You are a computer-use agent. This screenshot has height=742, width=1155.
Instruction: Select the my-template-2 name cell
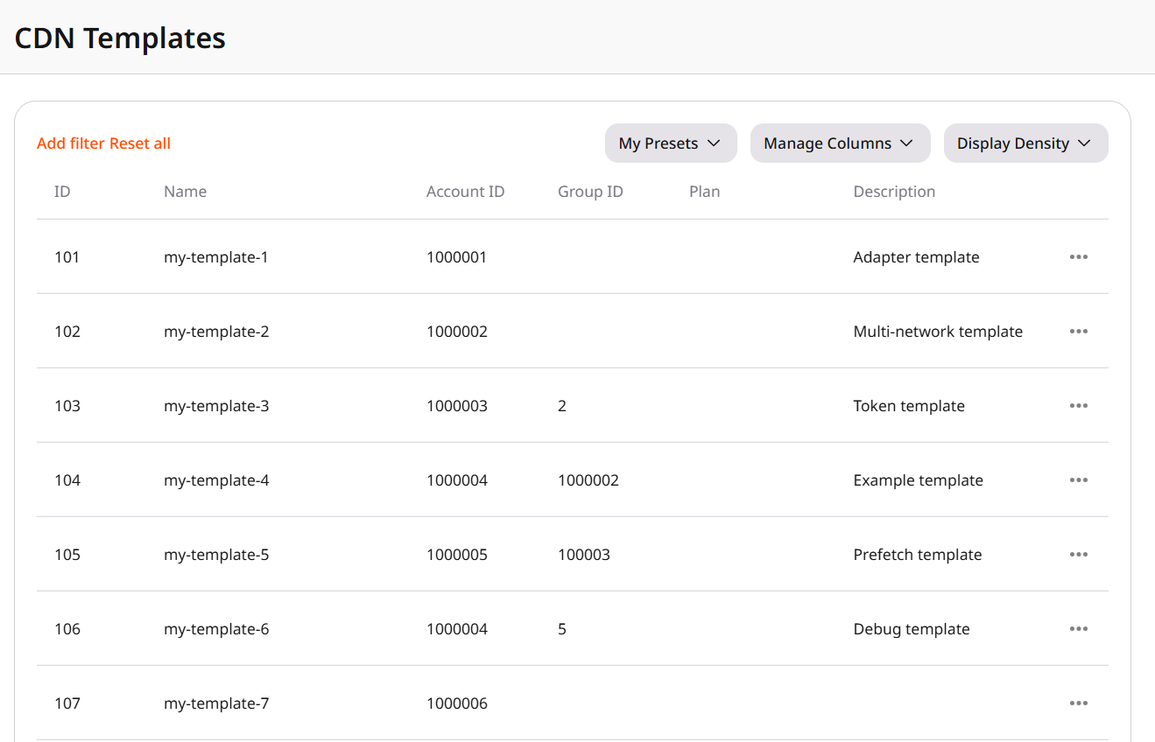(216, 332)
